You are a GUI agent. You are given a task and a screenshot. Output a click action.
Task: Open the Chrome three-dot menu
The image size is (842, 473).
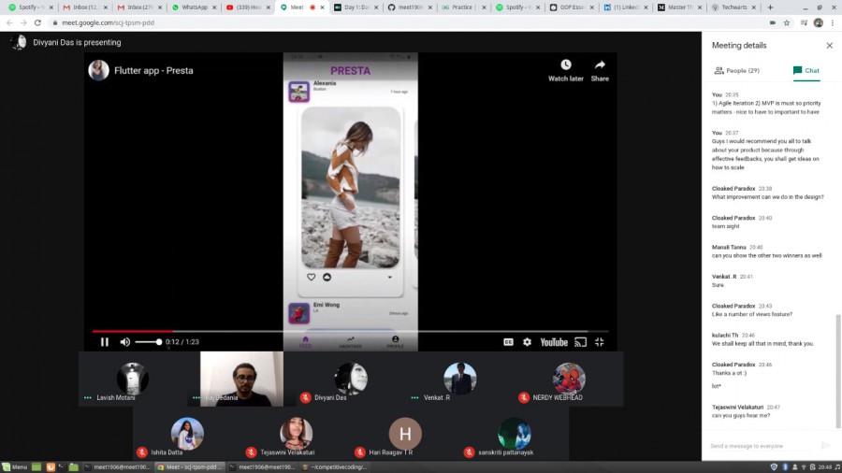(x=833, y=22)
